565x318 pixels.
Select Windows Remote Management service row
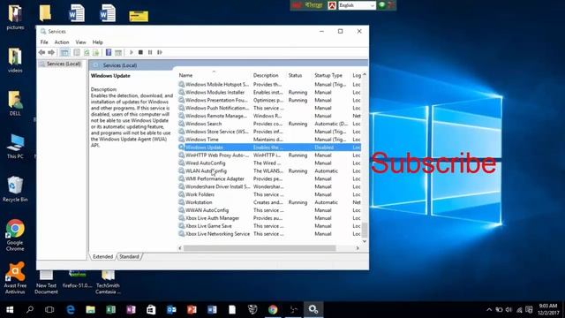click(269, 116)
